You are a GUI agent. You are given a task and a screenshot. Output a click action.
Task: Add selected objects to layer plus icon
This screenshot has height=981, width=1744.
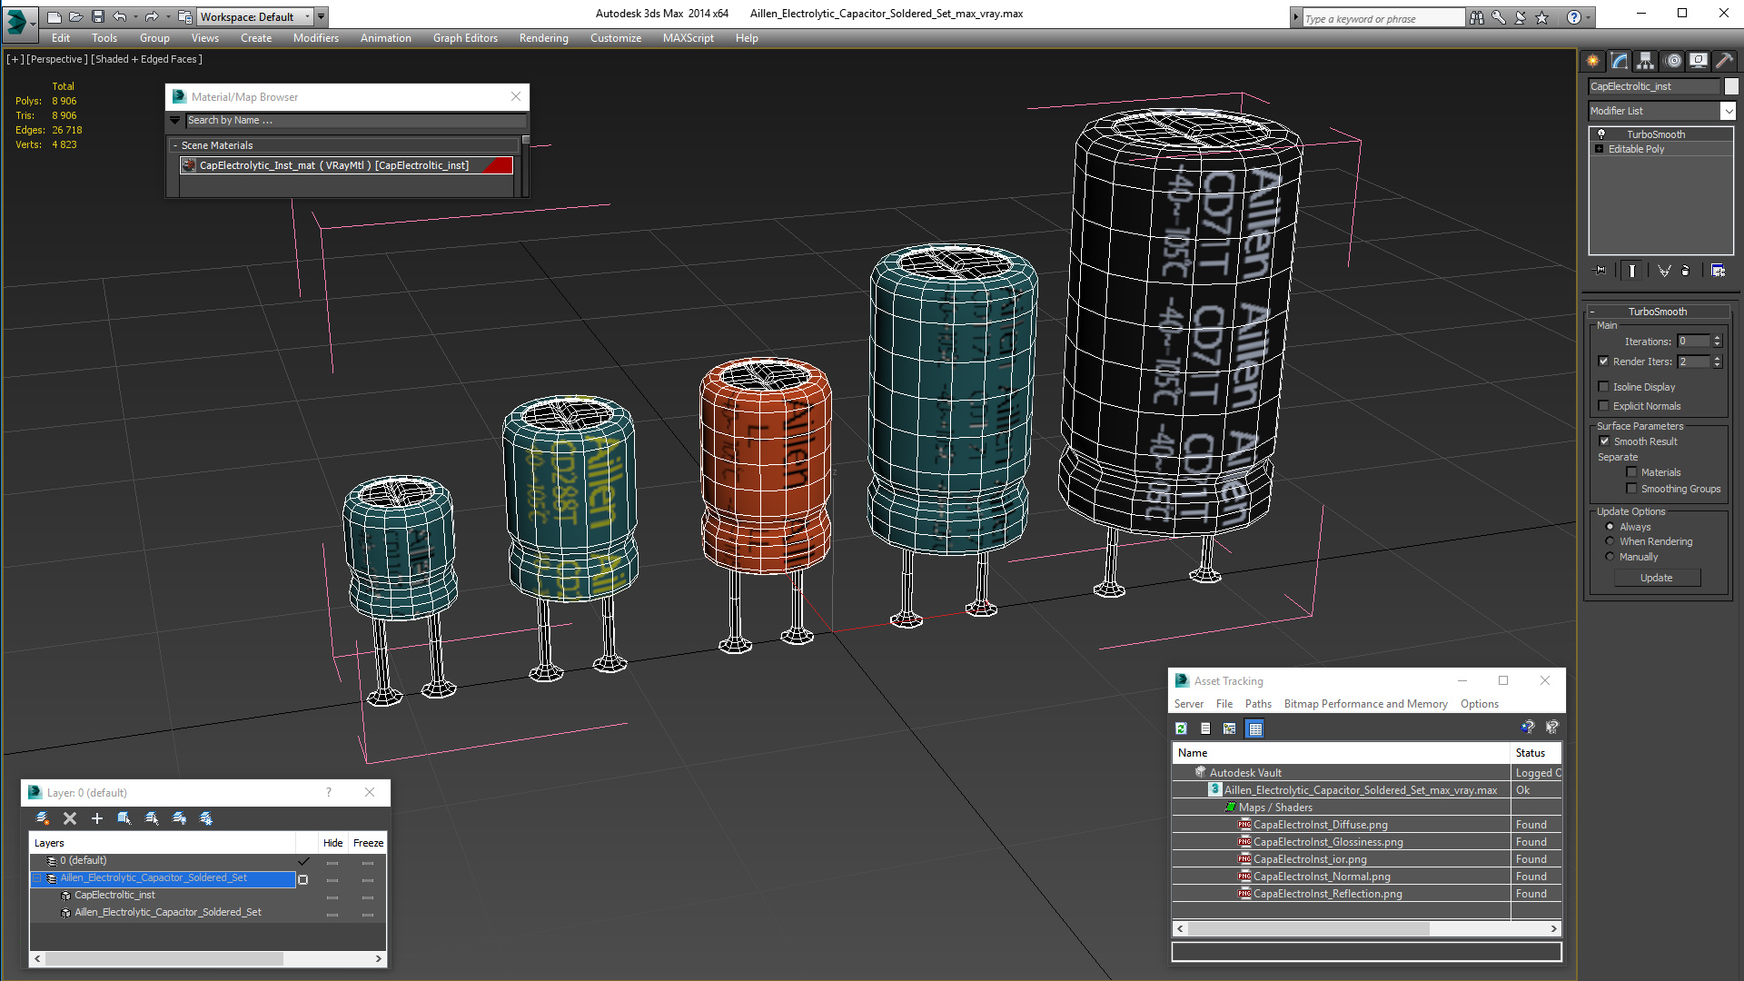click(x=97, y=818)
